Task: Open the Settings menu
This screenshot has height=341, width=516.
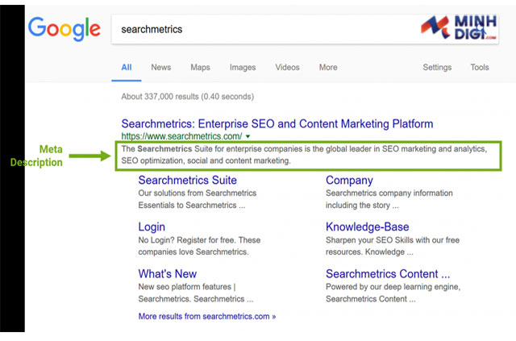Action: 437,68
